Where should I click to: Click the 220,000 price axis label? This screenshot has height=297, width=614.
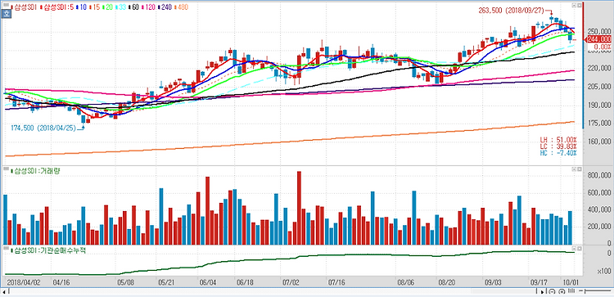click(599, 69)
